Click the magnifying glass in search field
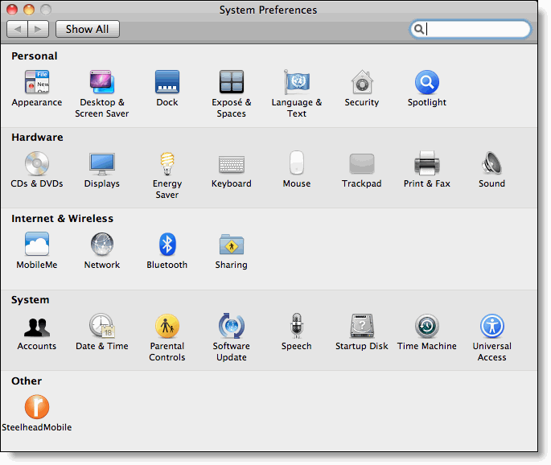 (418, 29)
